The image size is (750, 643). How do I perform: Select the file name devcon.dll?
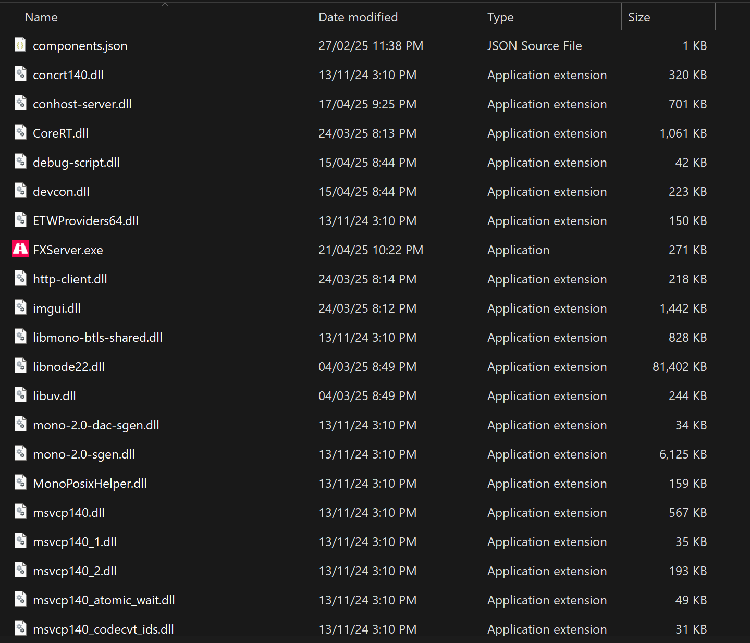click(61, 192)
